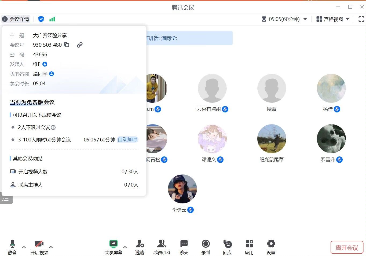
Task: Open the 应用 apps panel
Action: pos(249,247)
